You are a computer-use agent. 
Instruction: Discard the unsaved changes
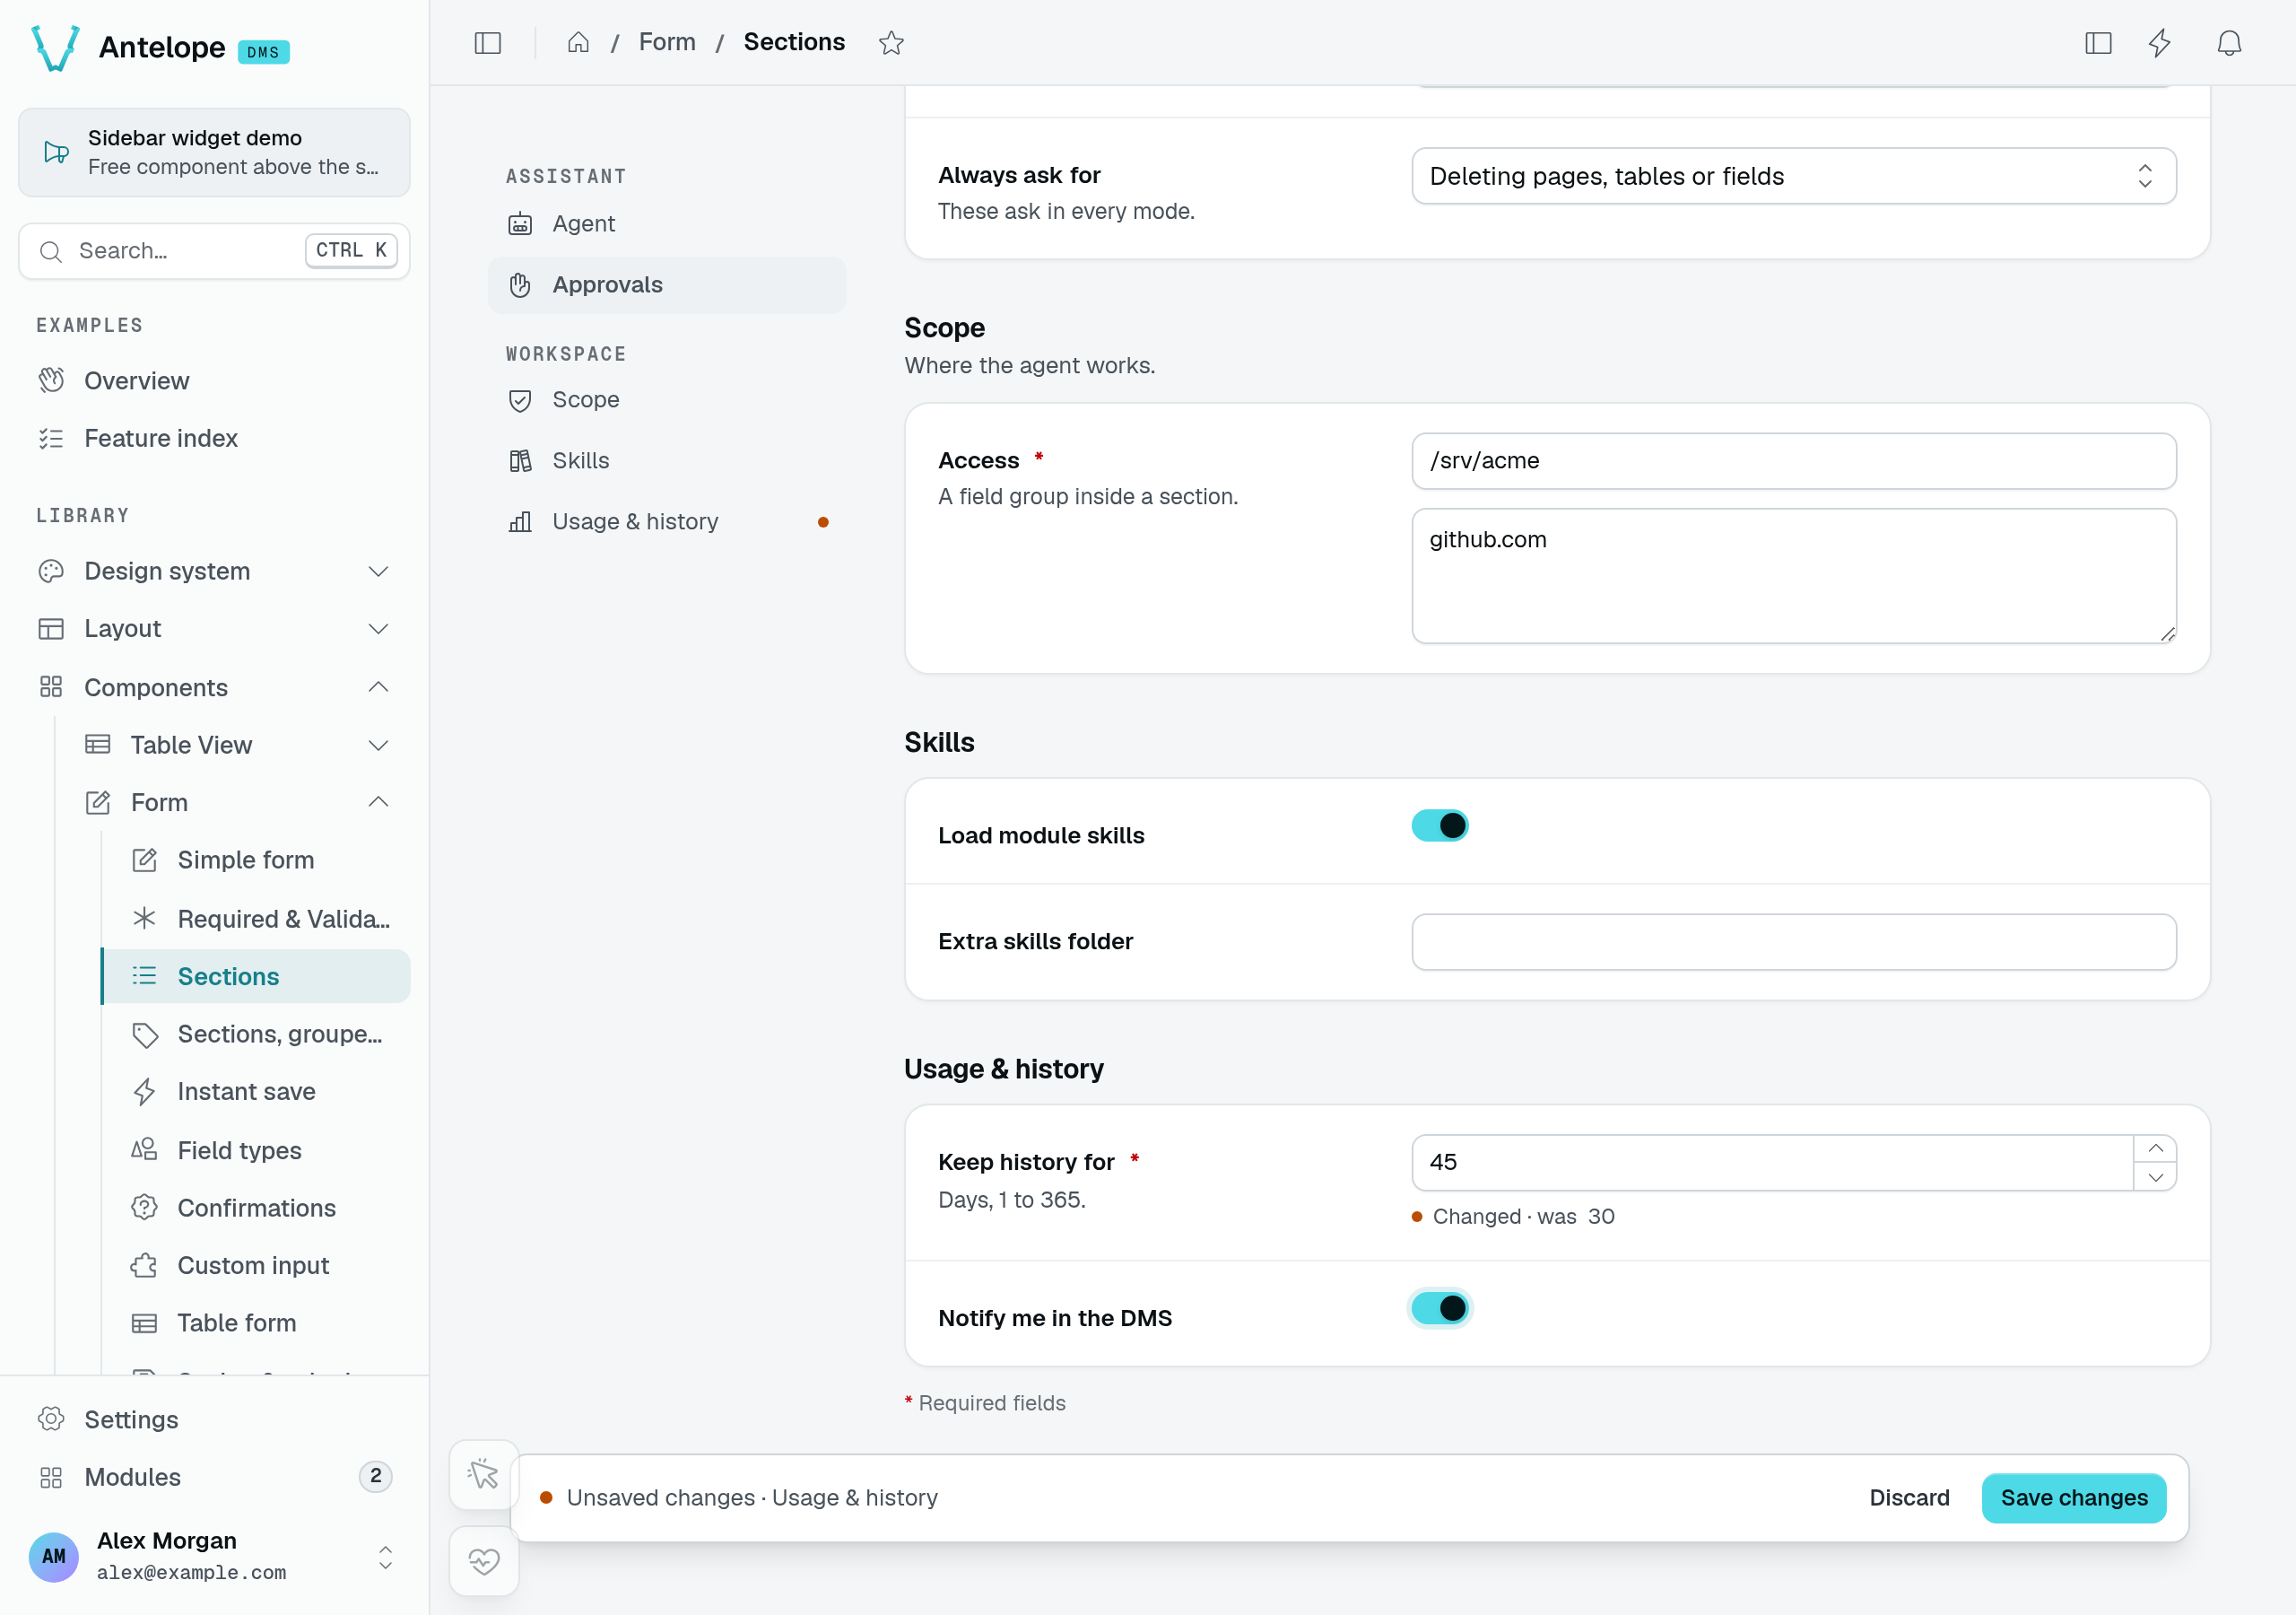click(x=1909, y=1498)
